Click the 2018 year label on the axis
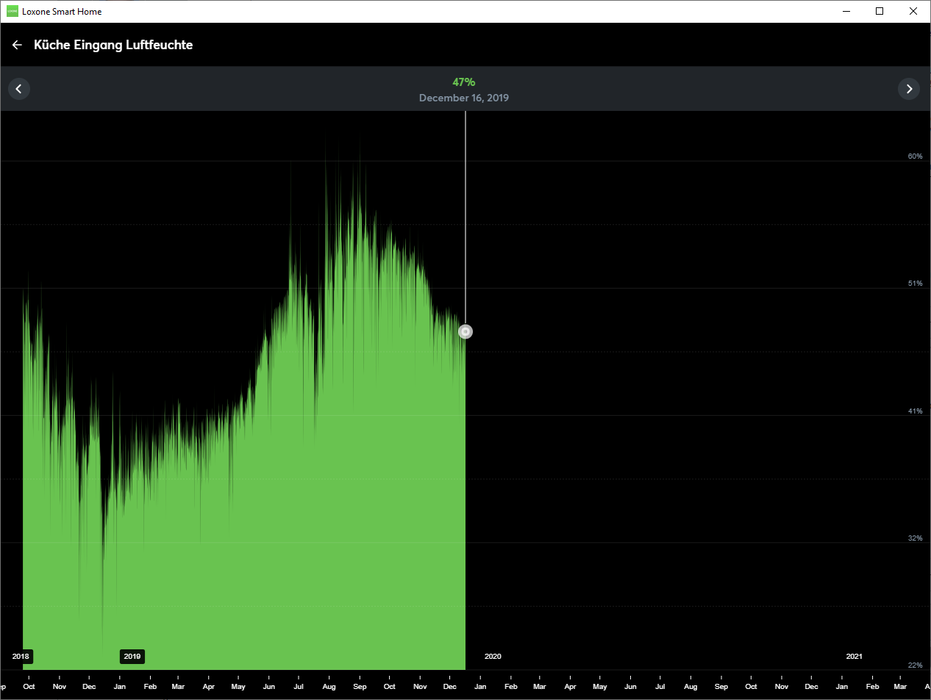Viewport: 931px width, 700px height. pos(21,657)
